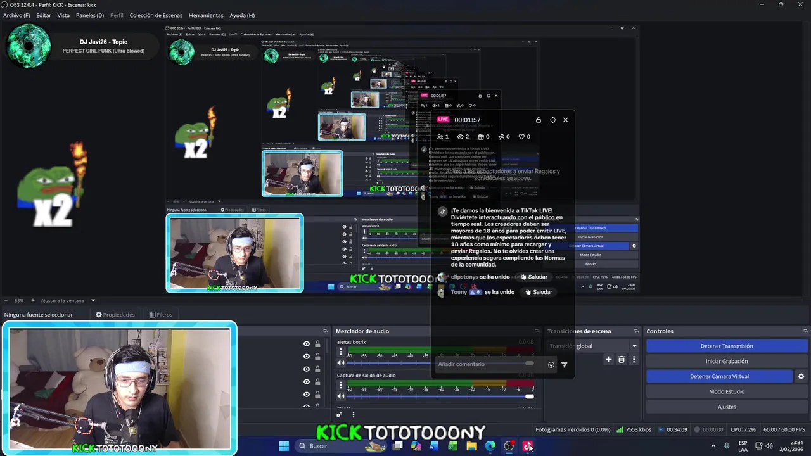The image size is (811, 456).
Task: Mute the alertas botrix audio source
Action: coord(341,363)
